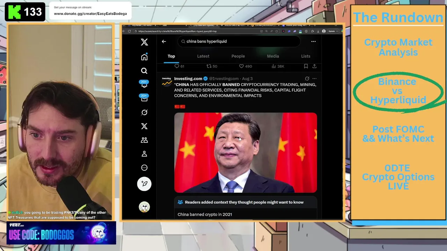Open the Xi Jinping tweet image

(246, 153)
